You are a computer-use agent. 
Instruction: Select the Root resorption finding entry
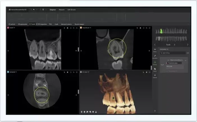pos(175,60)
